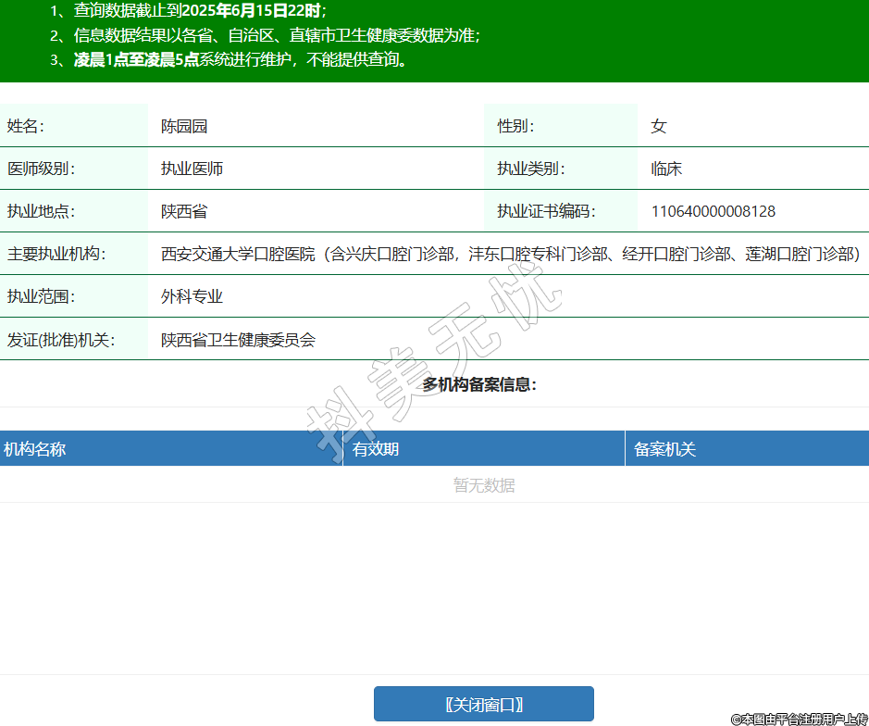The image size is (869, 726).
Task: Click the system maintenance time notice
Action: click(x=241, y=60)
